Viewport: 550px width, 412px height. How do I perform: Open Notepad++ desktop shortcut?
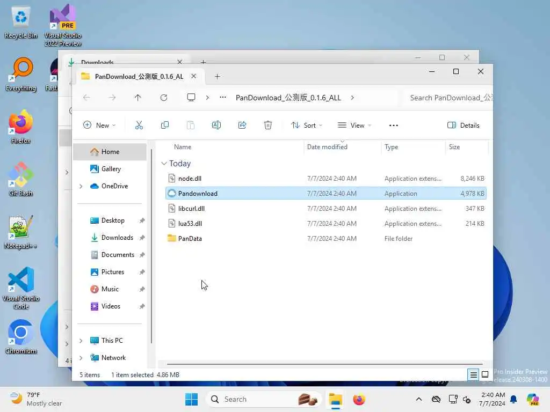click(x=21, y=232)
